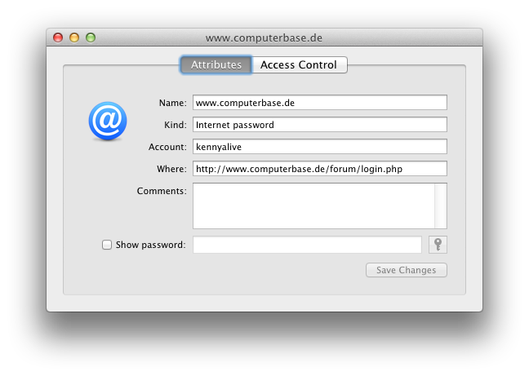Screen dimensions: 529x376
Task: Minimize the window using the yellow button
Action: (74, 38)
